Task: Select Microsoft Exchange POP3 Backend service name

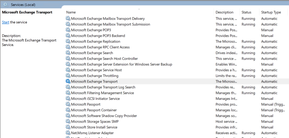Action: 98,36
